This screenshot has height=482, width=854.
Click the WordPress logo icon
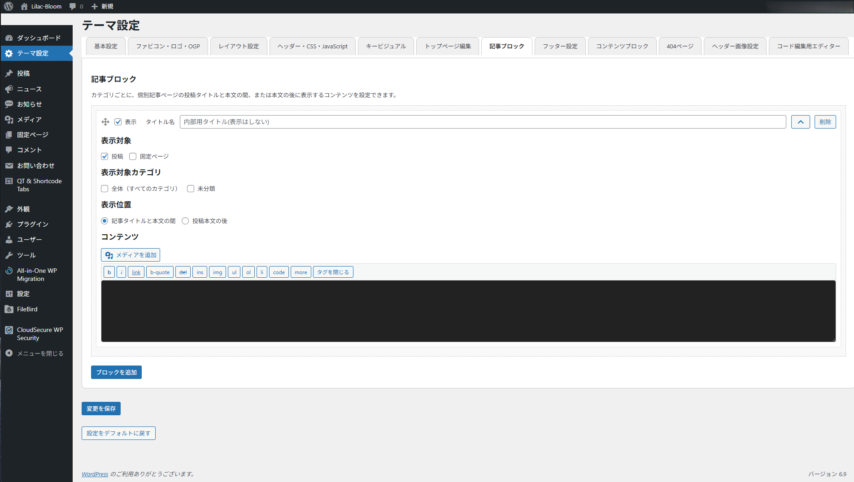pos(9,6)
